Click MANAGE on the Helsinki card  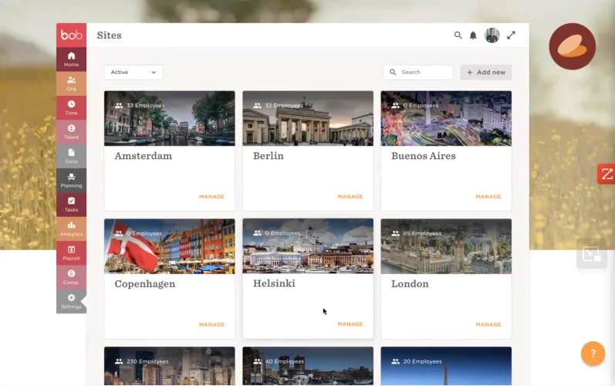350,324
